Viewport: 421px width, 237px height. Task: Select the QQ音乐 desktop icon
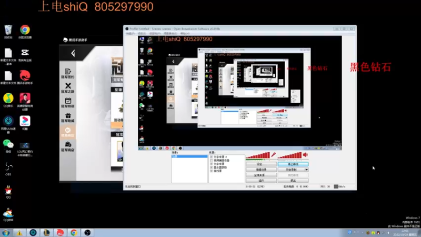(8, 100)
